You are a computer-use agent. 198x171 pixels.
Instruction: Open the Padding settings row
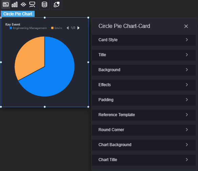tap(144, 100)
